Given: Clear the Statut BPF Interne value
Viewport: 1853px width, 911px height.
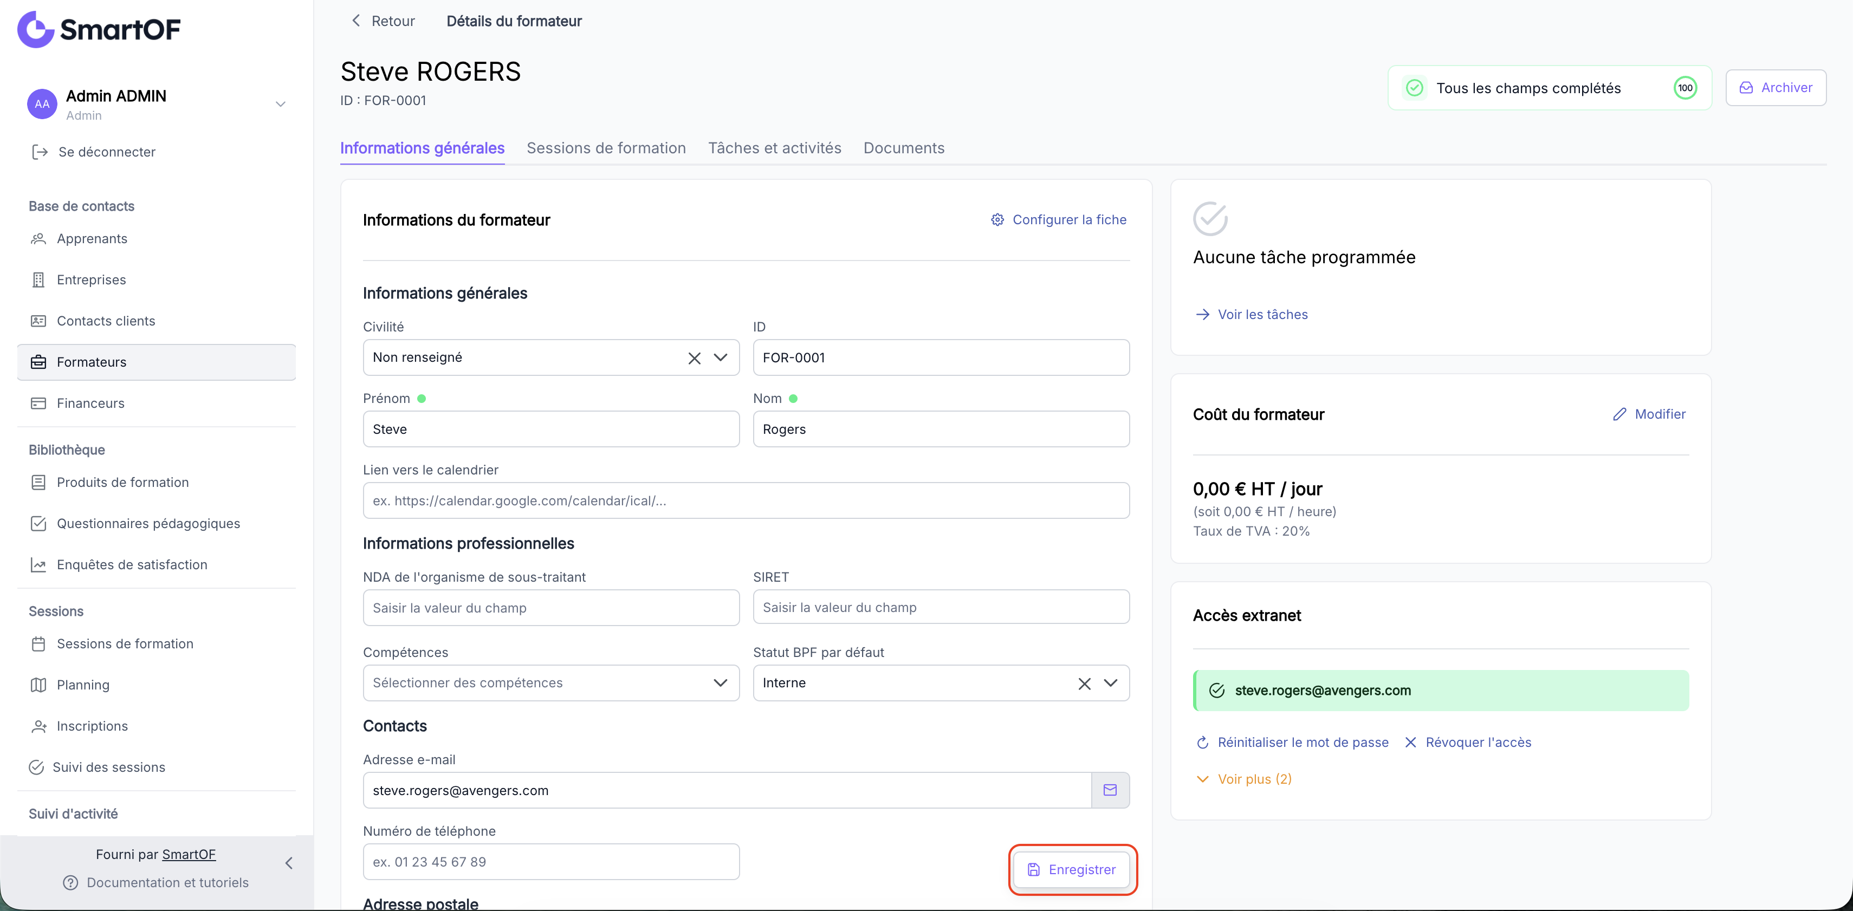Looking at the screenshot, I should tap(1085, 684).
